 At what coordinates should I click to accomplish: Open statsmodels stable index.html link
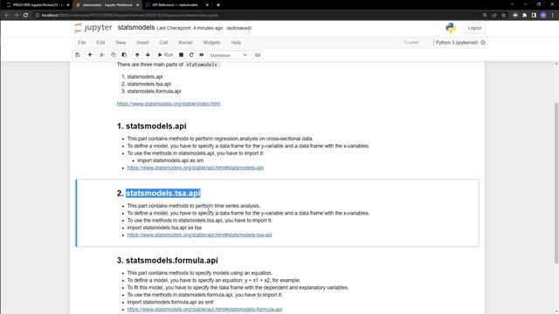click(x=169, y=104)
